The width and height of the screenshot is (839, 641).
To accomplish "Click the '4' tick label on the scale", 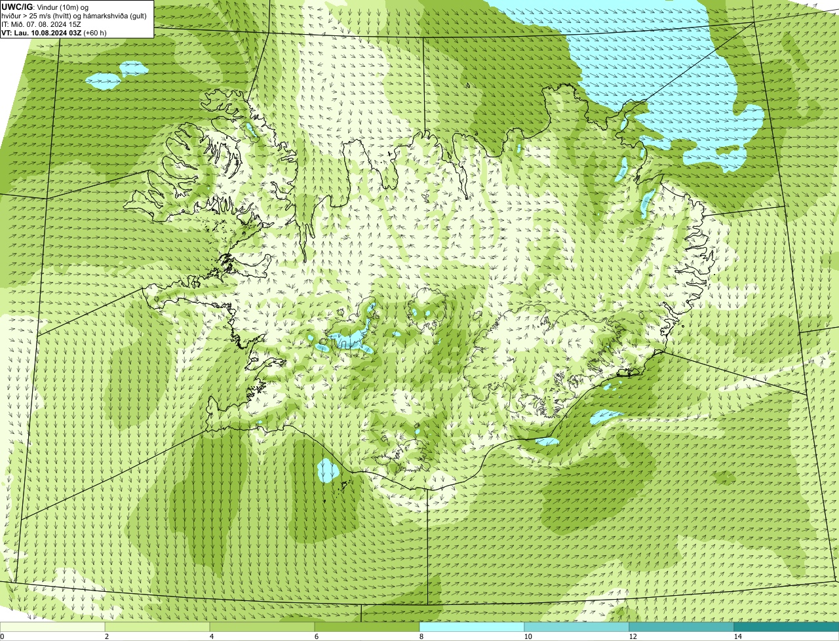I will coord(212,636).
